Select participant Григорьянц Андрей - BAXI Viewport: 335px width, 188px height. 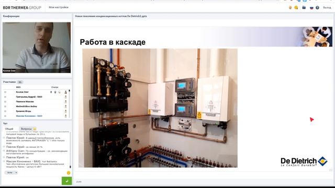click(29, 97)
